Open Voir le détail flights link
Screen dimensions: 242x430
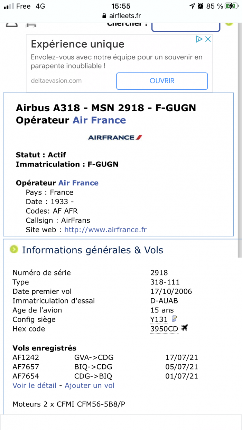point(34,385)
